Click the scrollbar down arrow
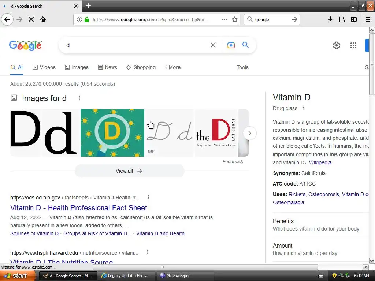 tap(372, 261)
